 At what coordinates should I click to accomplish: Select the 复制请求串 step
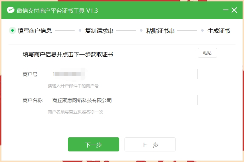click(99, 31)
